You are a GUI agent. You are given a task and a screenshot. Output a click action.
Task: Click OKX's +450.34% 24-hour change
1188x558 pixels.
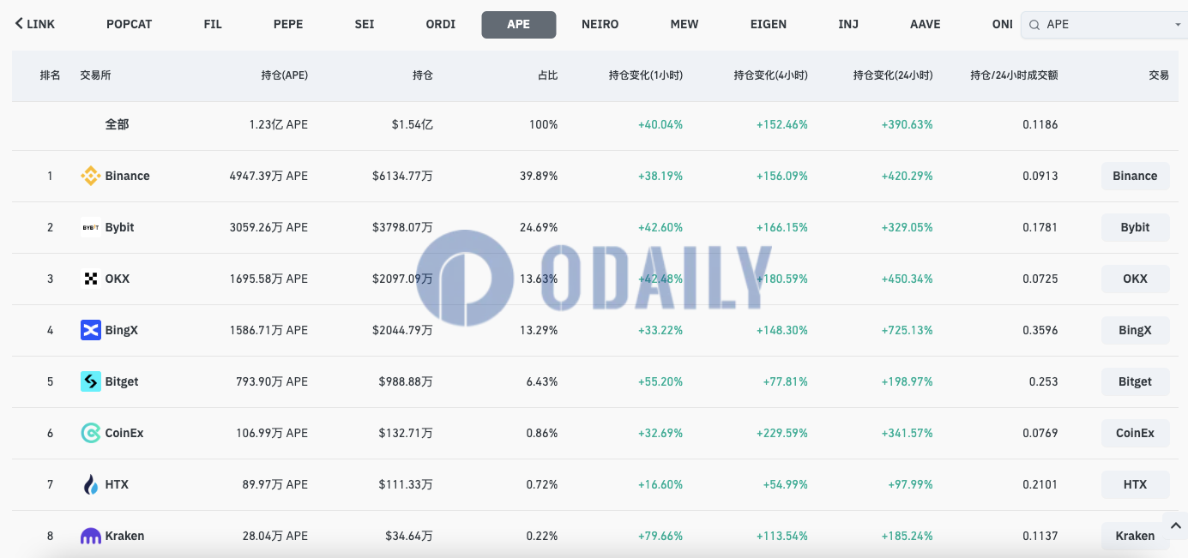[x=907, y=279]
